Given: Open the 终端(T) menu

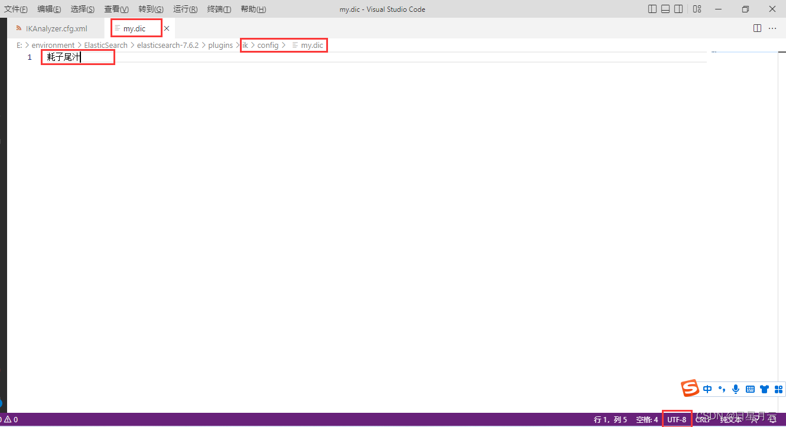Looking at the screenshot, I should click(219, 9).
